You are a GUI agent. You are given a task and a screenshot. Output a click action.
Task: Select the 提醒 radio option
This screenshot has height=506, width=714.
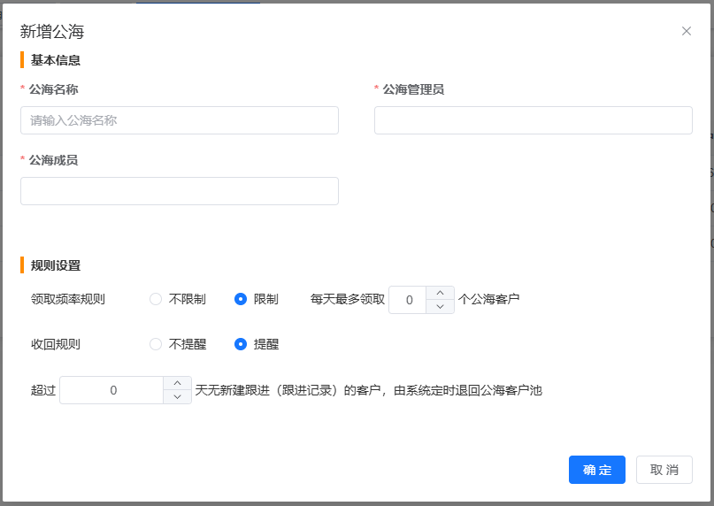coord(241,344)
